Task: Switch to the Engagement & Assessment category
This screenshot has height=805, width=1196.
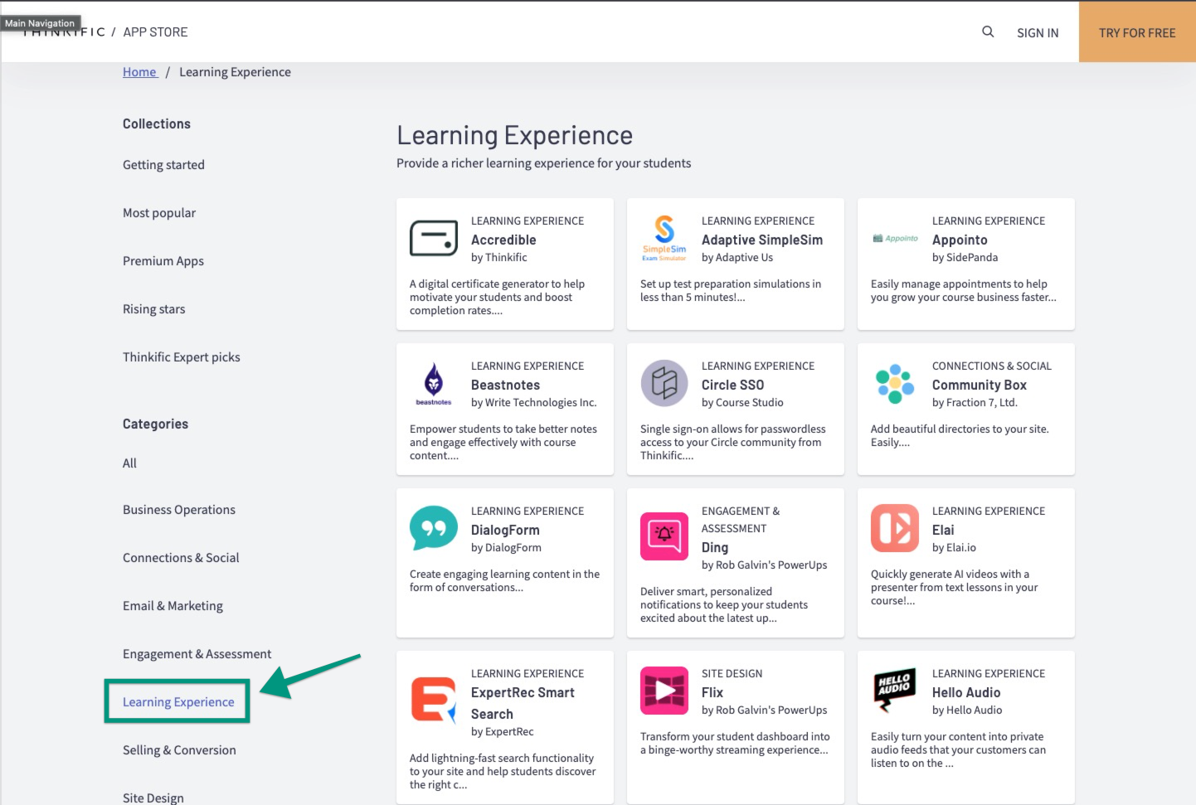Action: point(197,653)
